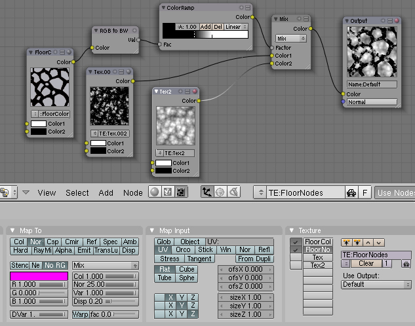Toggle Use Nodes button in header
The height and width of the screenshot is (326, 415).
pyautogui.click(x=395, y=193)
